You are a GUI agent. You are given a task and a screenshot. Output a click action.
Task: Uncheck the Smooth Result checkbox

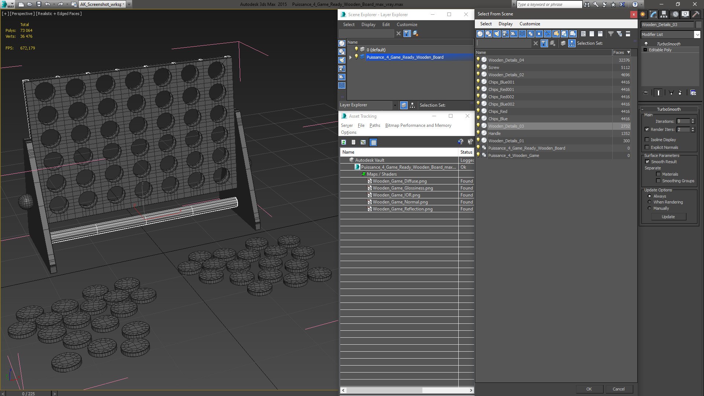(x=647, y=162)
